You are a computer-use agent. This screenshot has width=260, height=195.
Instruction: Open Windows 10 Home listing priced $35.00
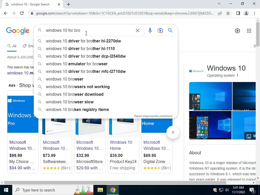pyautogui.click(x=121, y=145)
